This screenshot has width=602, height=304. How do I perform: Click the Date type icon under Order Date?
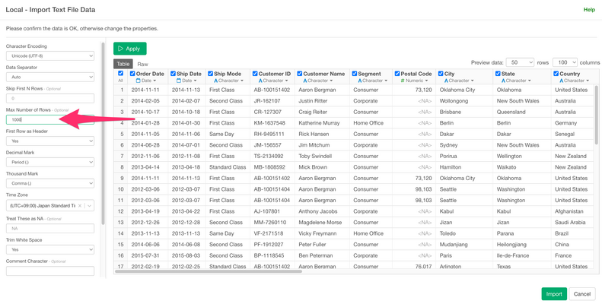pos(139,81)
